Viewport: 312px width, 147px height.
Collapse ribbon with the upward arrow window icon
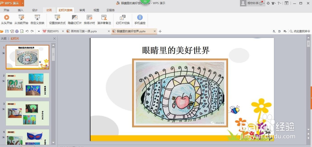tap(286, 3)
